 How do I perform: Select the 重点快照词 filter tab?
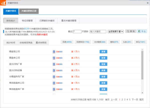point(41,42)
